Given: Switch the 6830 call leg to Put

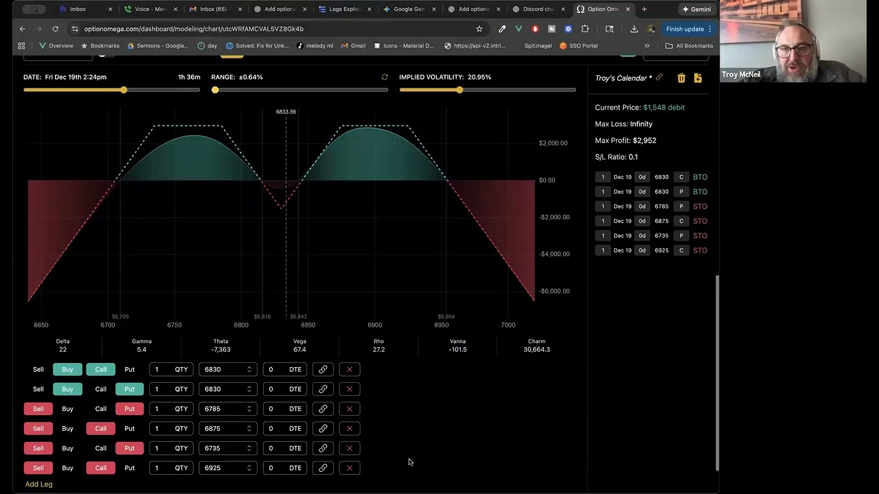Looking at the screenshot, I should click(x=129, y=369).
